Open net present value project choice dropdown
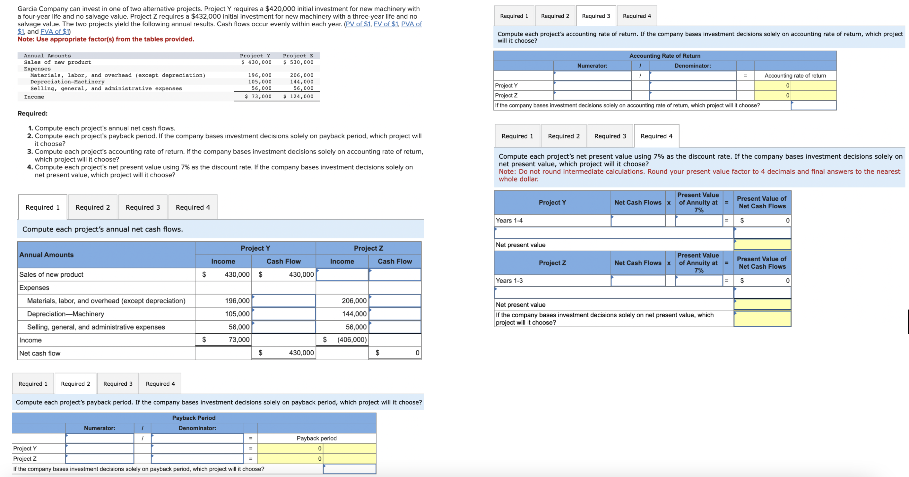The image size is (909, 477). (x=762, y=319)
